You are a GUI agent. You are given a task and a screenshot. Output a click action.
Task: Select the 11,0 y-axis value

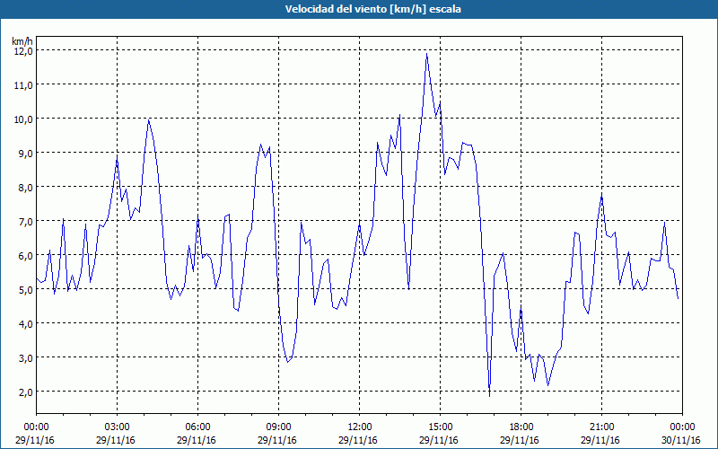23,84
